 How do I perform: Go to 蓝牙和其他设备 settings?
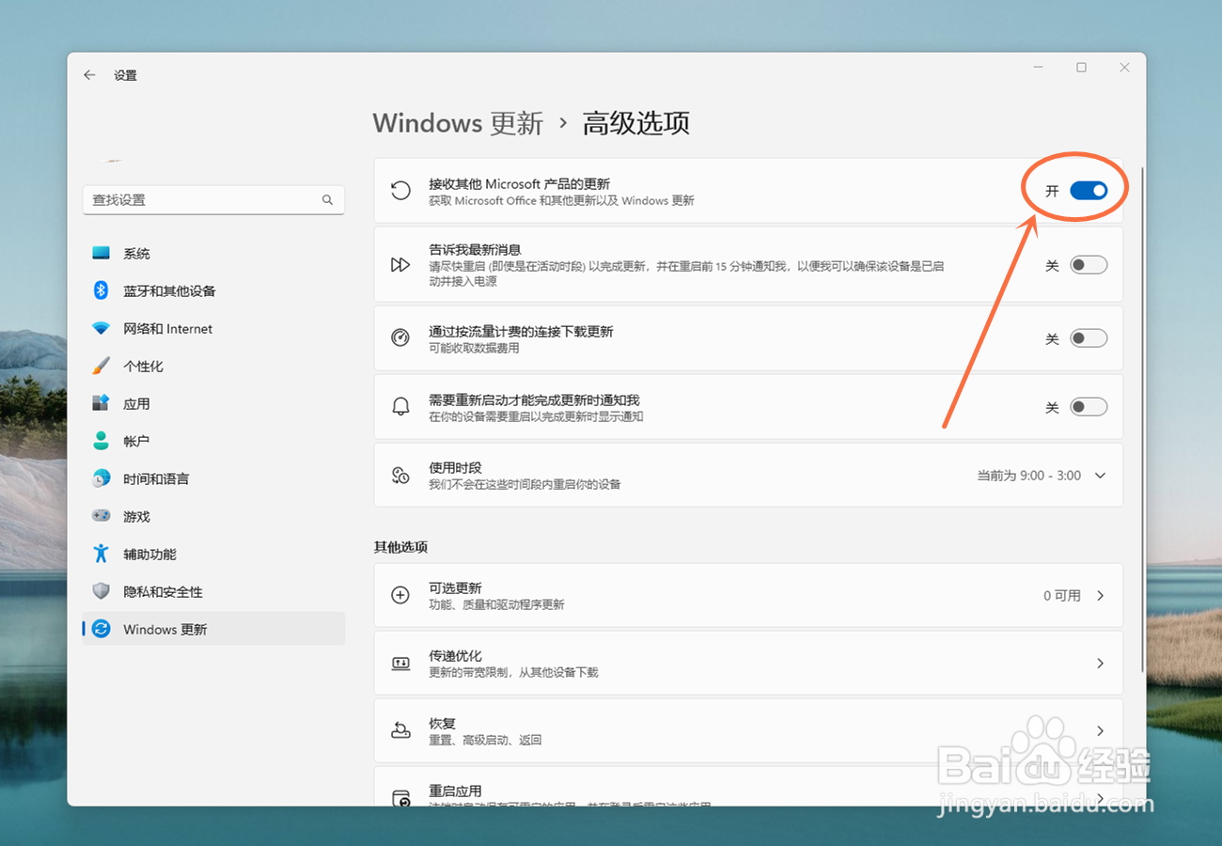click(x=213, y=290)
